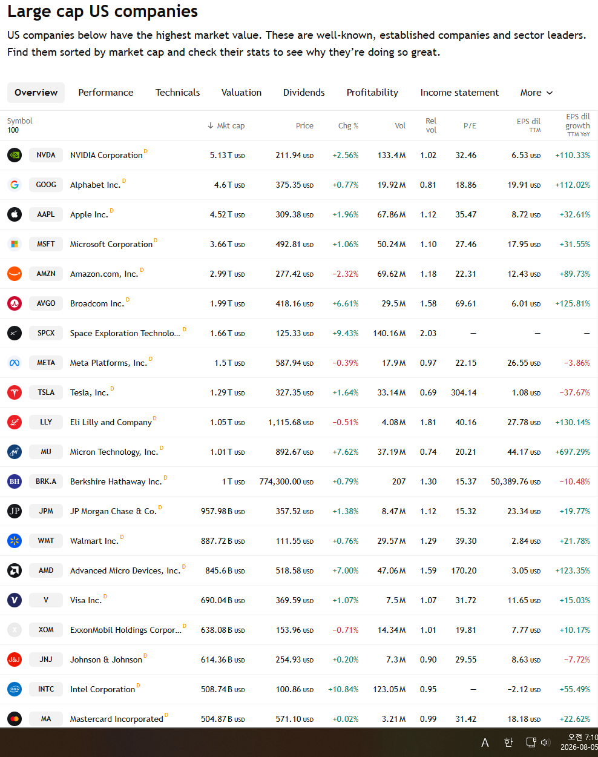Switch to the Technicals tab
This screenshot has width=598, height=757.
(x=178, y=93)
